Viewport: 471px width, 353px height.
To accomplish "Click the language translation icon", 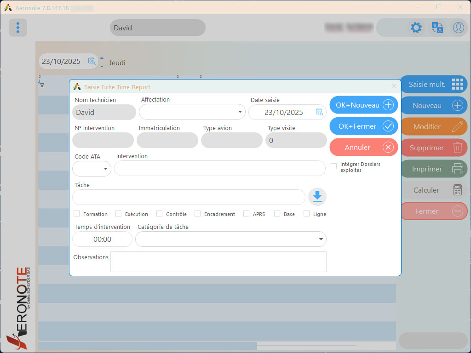I will point(437,28).
